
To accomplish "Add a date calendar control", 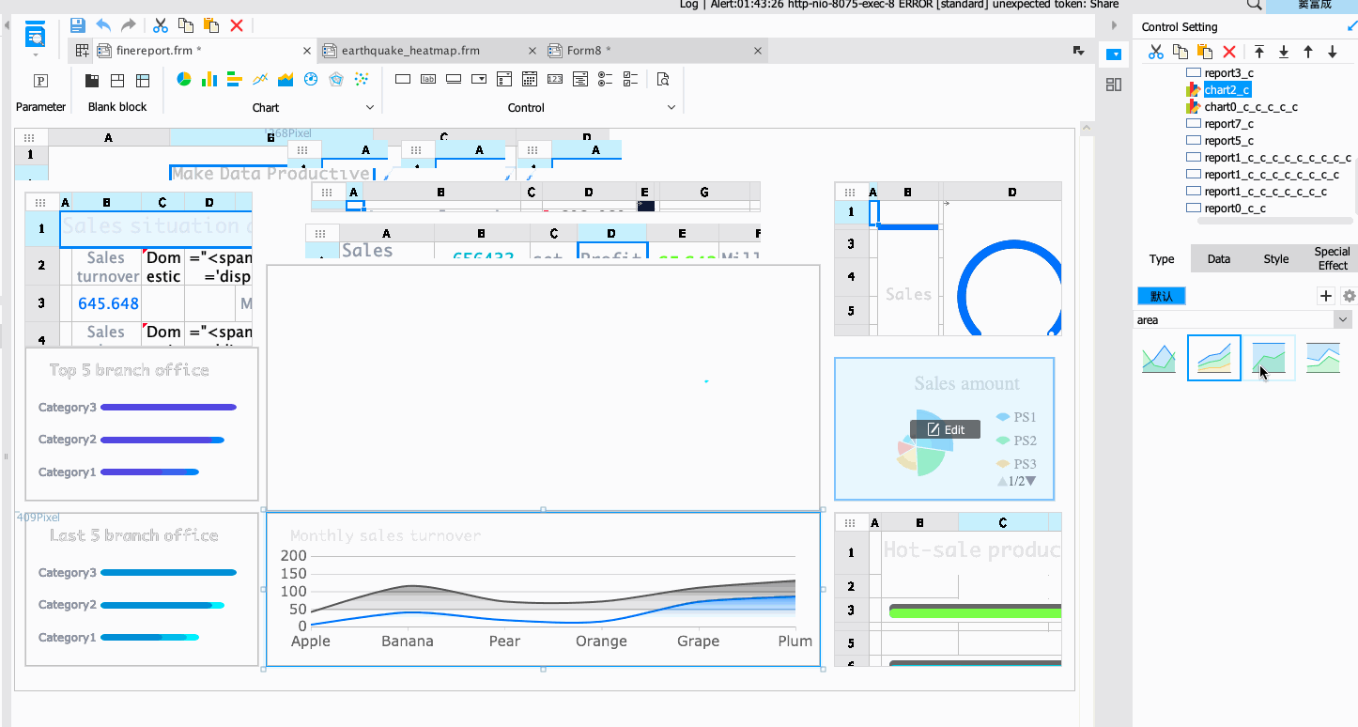I will pos(530,79).
